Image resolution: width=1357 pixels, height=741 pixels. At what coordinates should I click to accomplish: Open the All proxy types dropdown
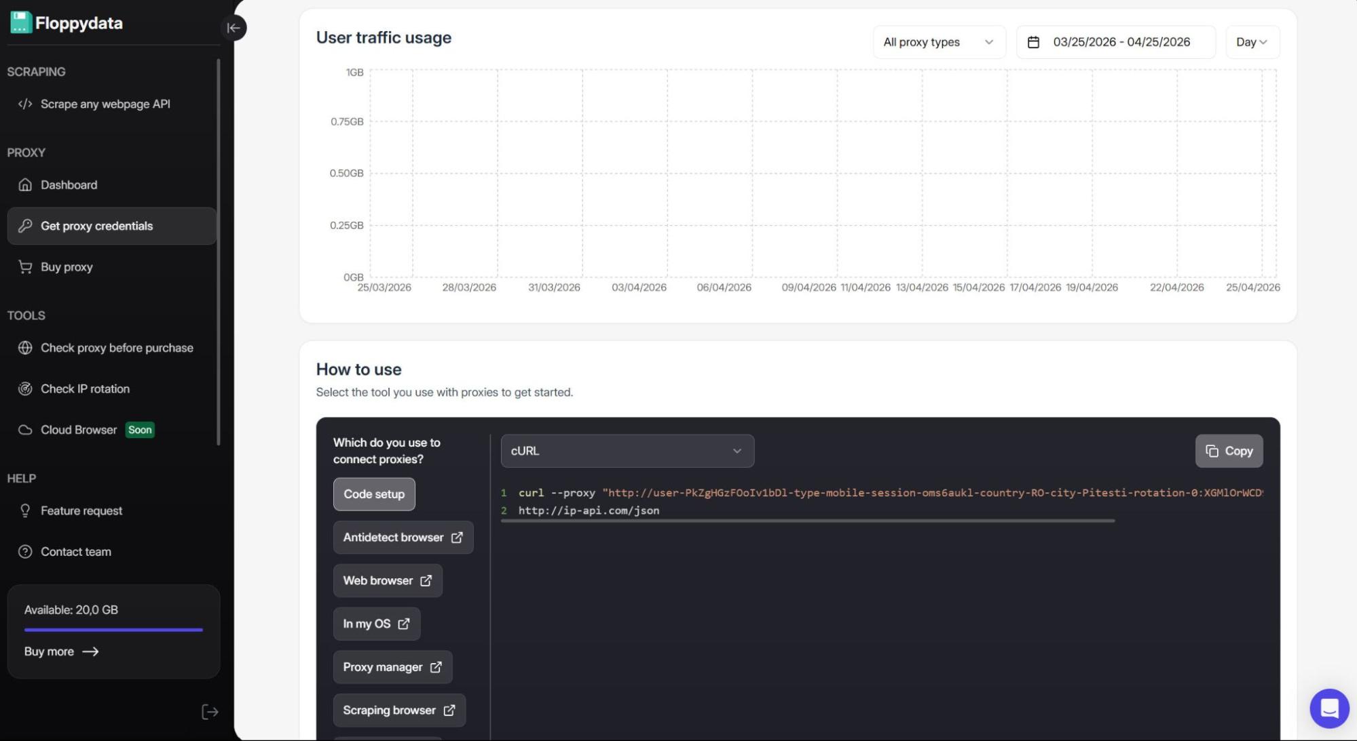[938, 42]
